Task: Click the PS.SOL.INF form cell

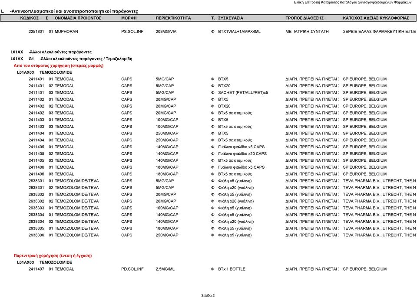Action: [x=132, y=32]
